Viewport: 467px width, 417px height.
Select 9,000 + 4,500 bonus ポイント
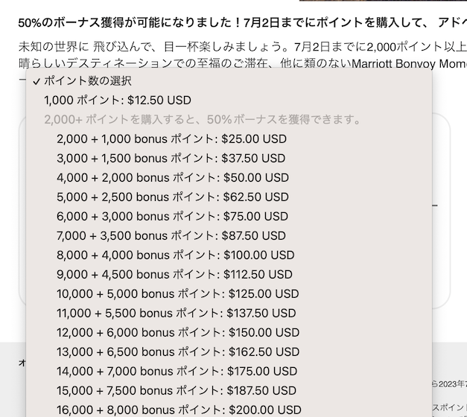click(x=229, y=275)
